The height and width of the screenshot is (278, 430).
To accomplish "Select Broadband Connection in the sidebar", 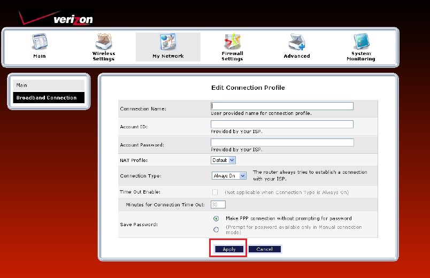I will coord(49,98).
